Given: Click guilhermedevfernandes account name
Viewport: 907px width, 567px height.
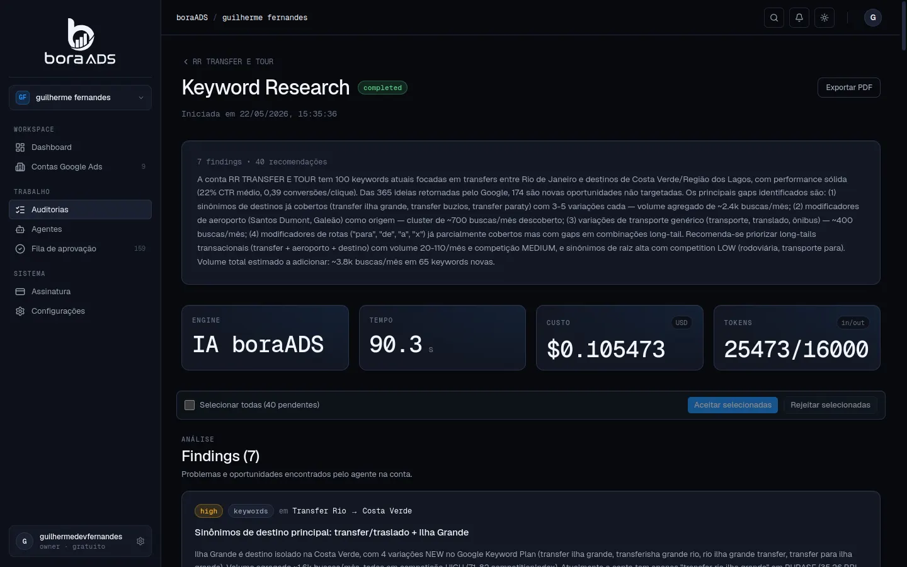Looking at the screenshot, I should tap(81, 537).
